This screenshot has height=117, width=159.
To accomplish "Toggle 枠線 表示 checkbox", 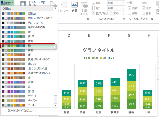I will pos(129,8).
